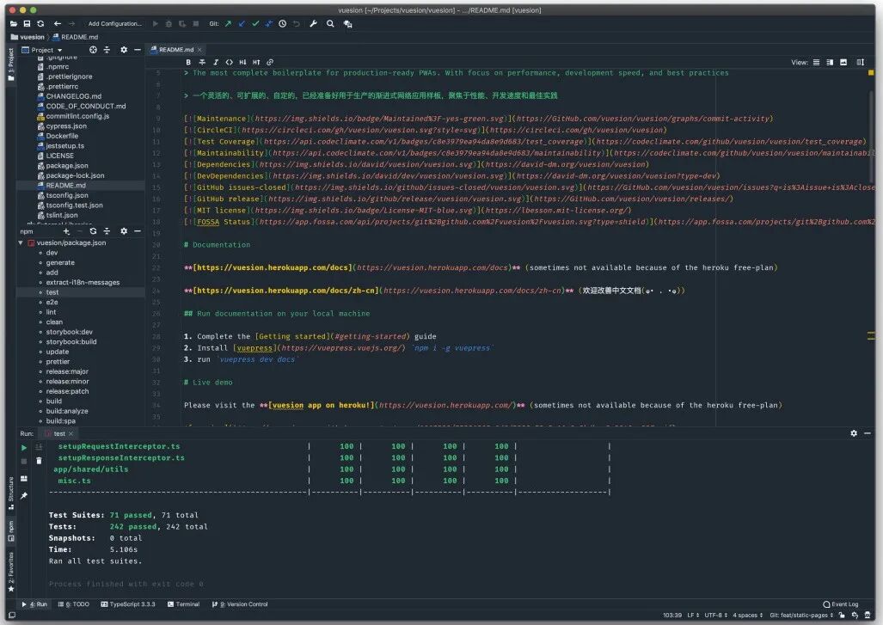Open Run panel gear settings
Image resolution: width=883 pixels, height=625 pixels.
(854, 433)
